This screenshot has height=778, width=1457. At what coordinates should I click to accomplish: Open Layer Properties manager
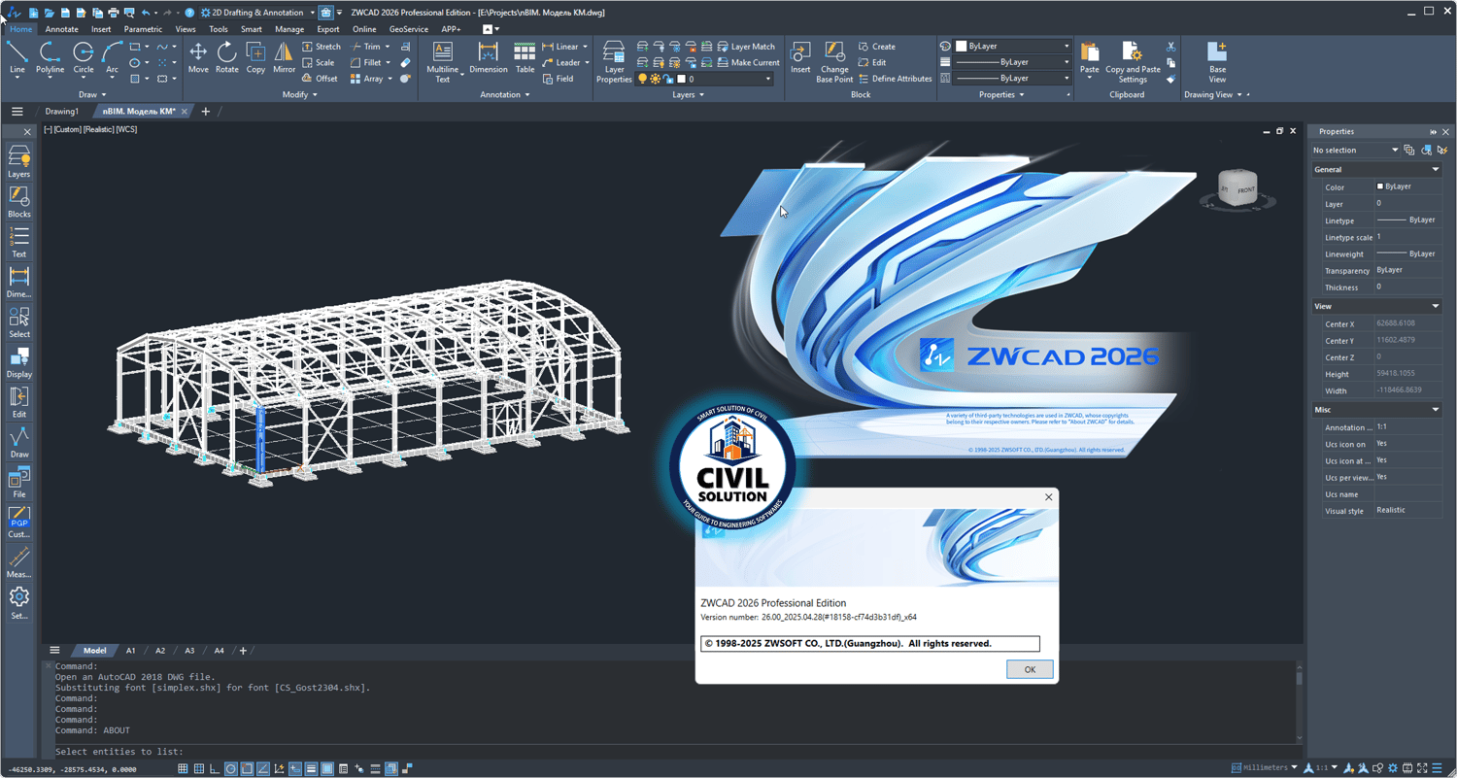pyautogui.click(x=614, y=62)
